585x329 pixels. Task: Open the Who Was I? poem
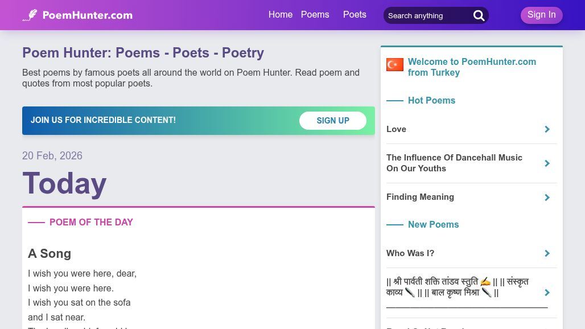coord(410,253)
